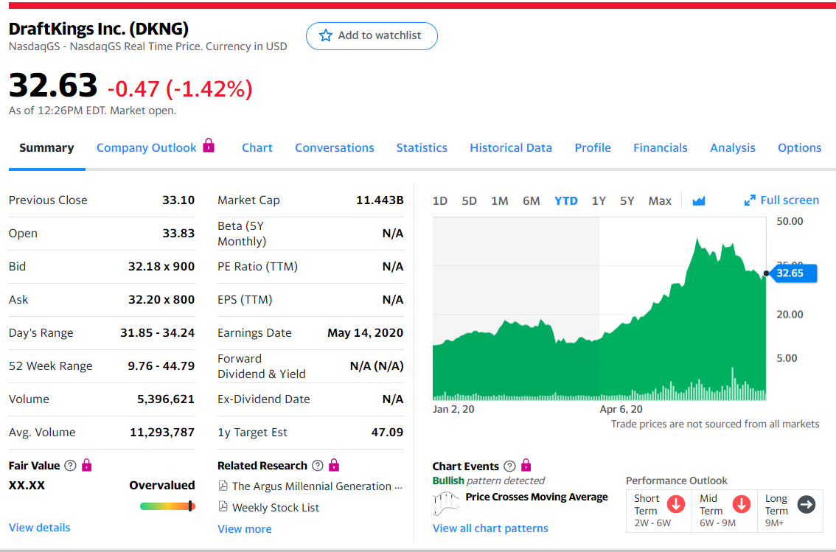Click the star icon in Add to watchlist
The image size is (836, 552).
click(x=325, y=35)
